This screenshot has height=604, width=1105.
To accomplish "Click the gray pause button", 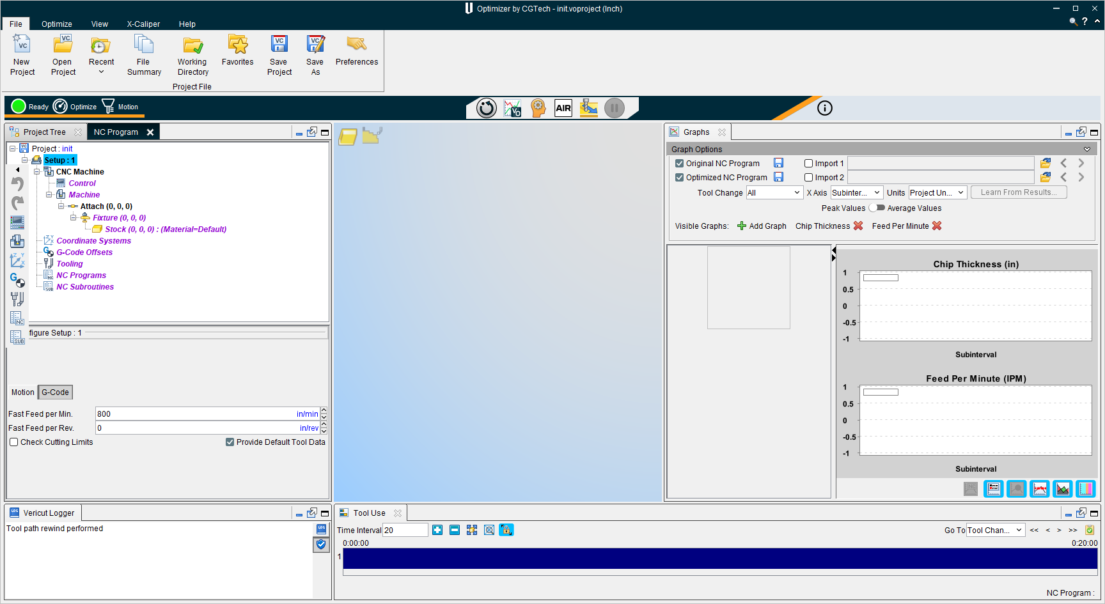I will tap(615, 108).
